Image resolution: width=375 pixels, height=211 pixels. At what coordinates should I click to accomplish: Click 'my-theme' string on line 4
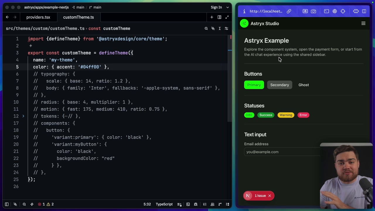[62, 60]
